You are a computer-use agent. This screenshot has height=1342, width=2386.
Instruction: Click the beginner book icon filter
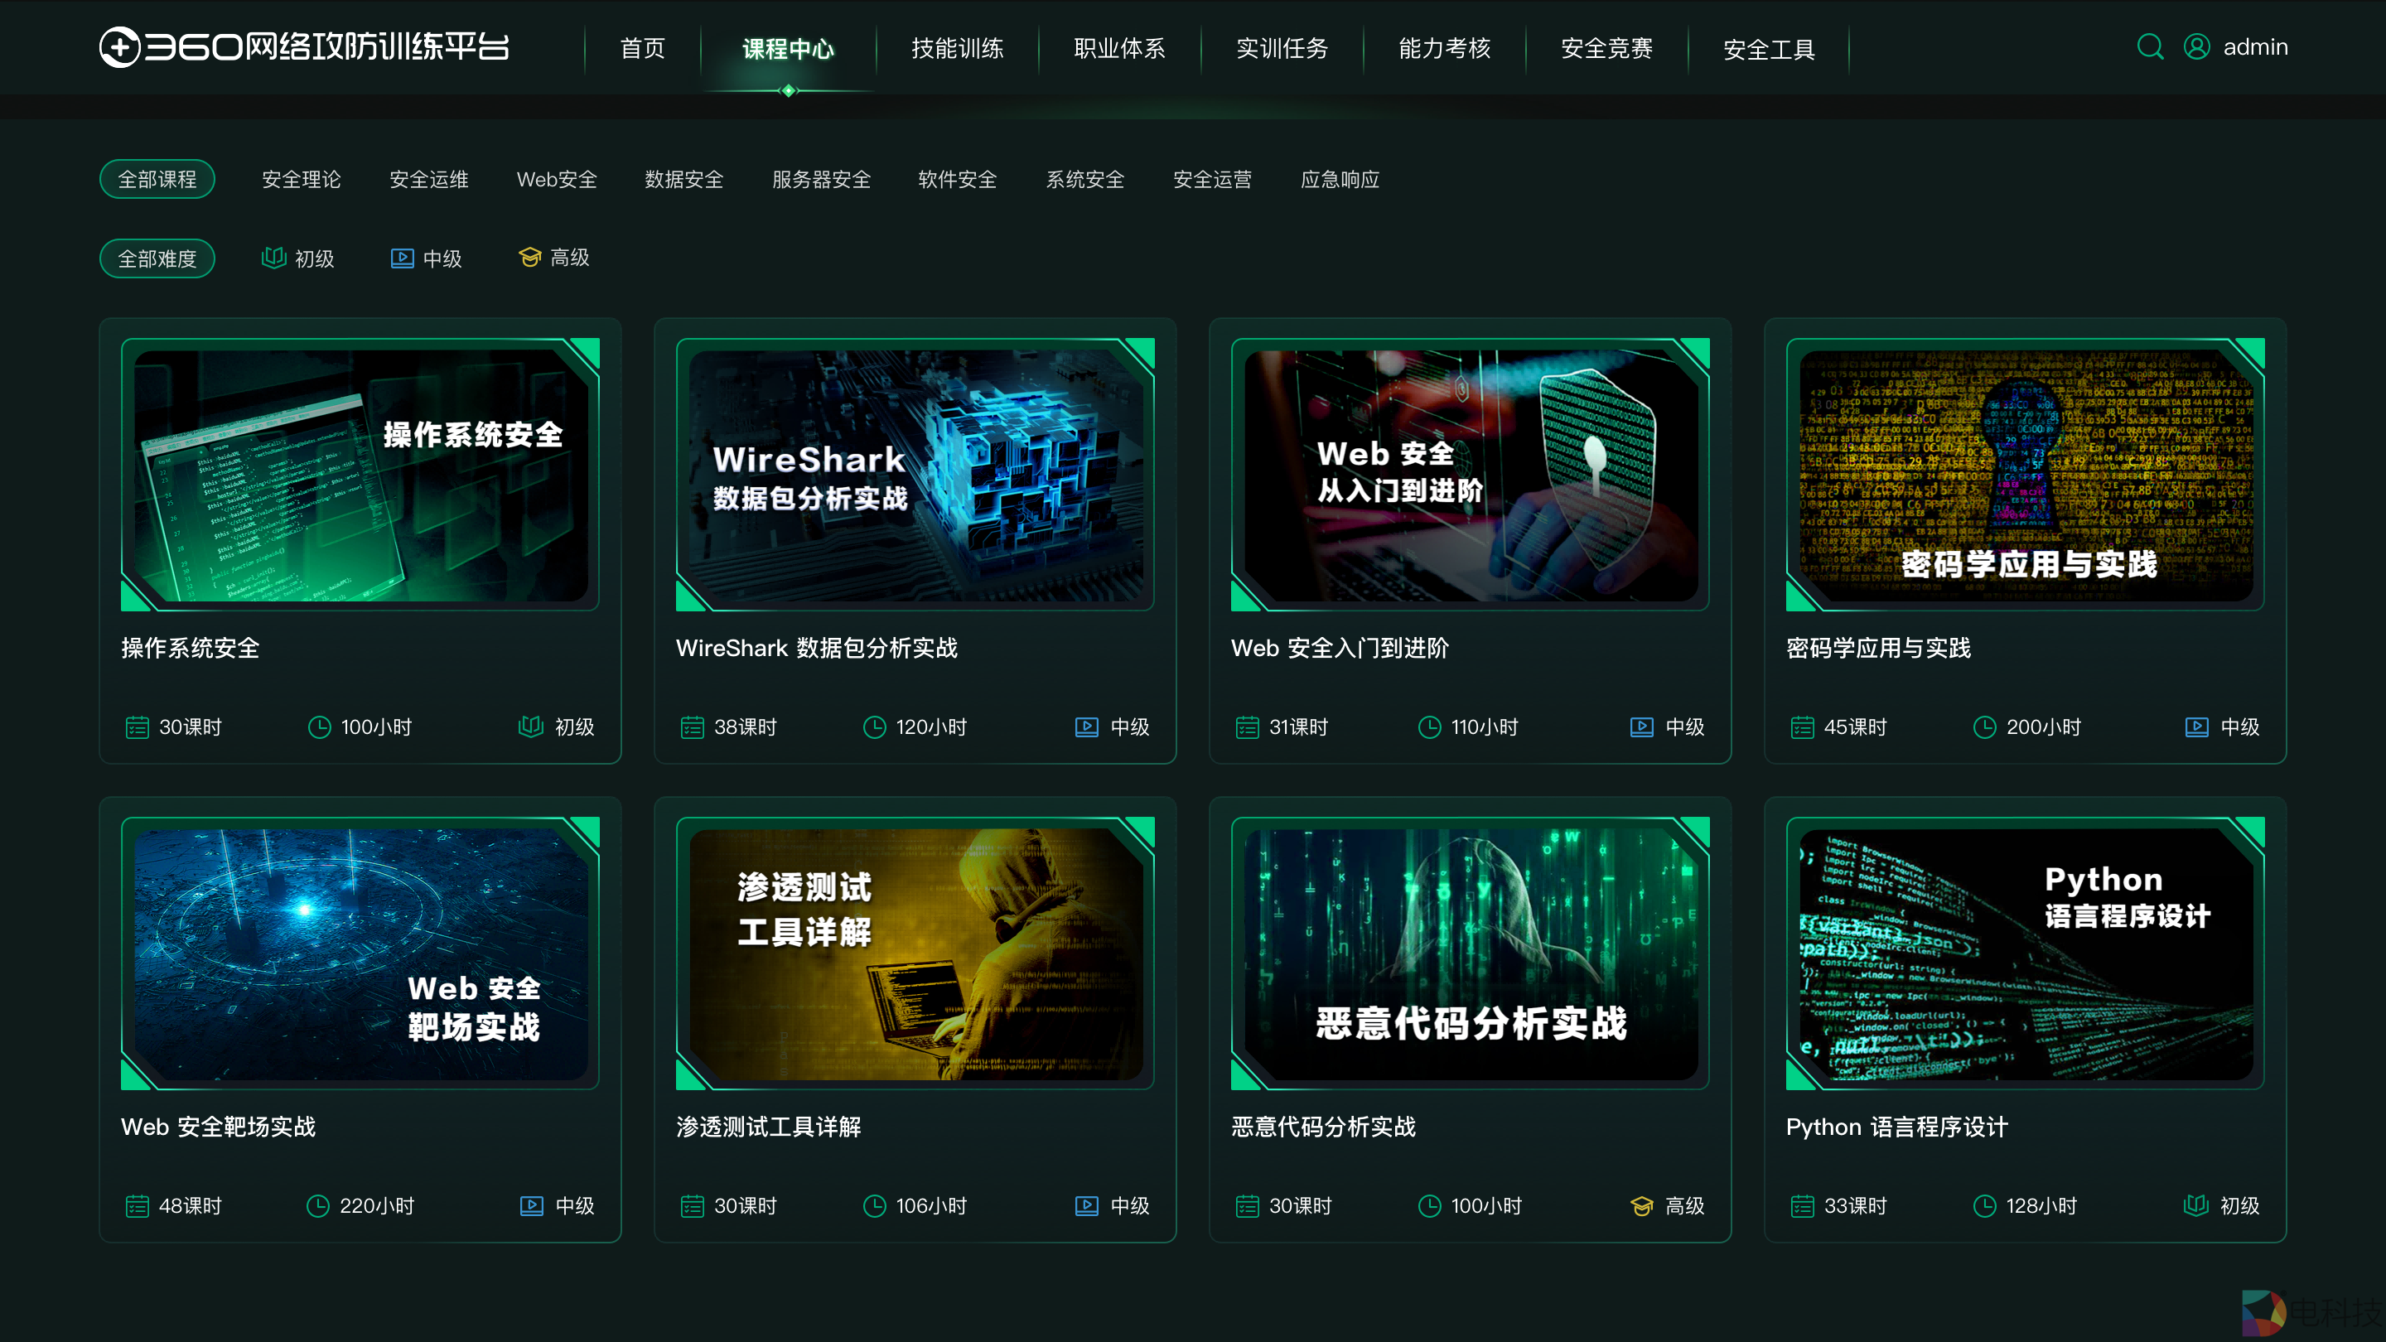(x=273, y=258)
